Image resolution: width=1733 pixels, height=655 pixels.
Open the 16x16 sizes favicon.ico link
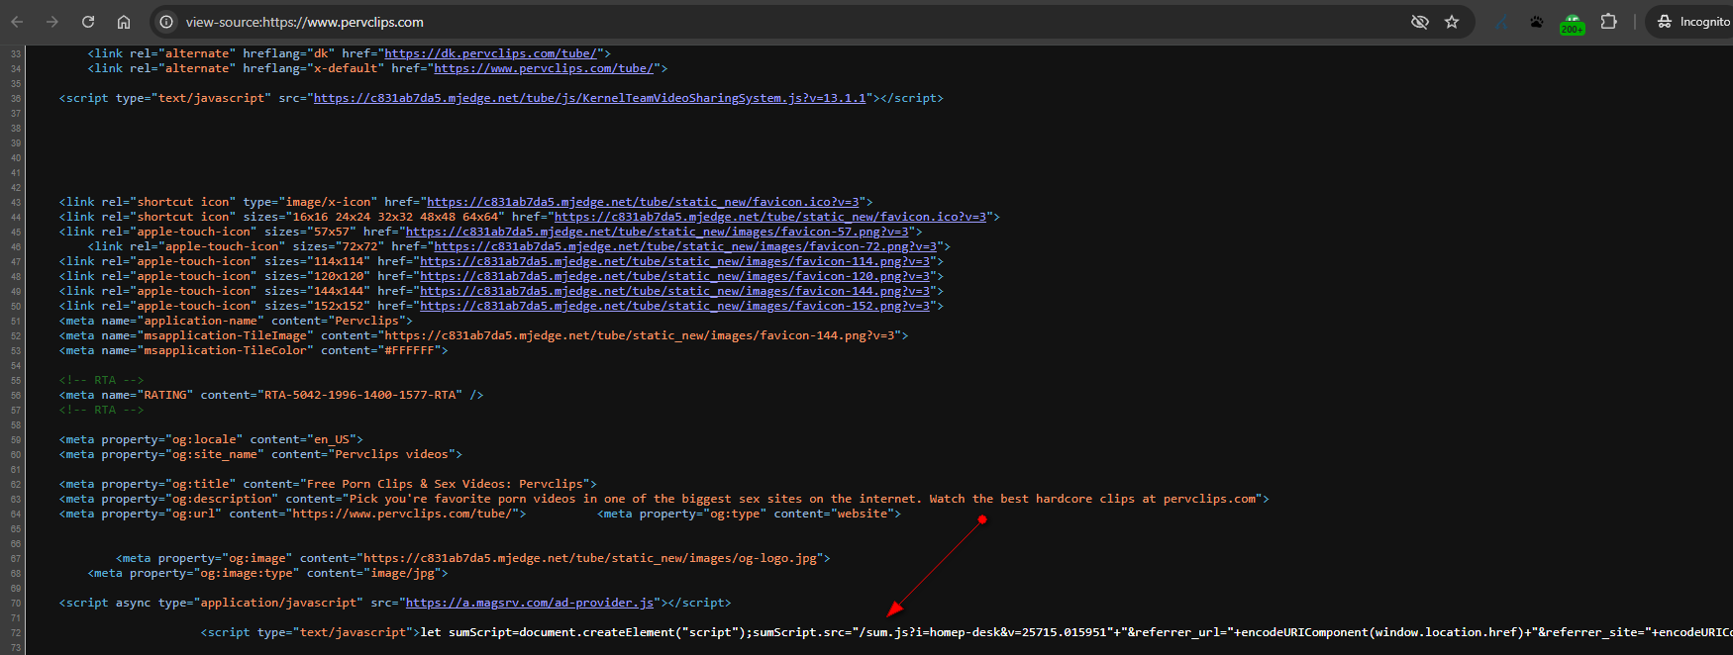click(770, 217)
